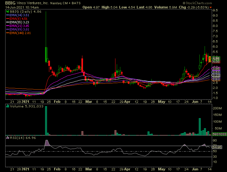Click the Volume 5.9M figure in header
The width and height of the screenshot is (227, 172).
166,7
